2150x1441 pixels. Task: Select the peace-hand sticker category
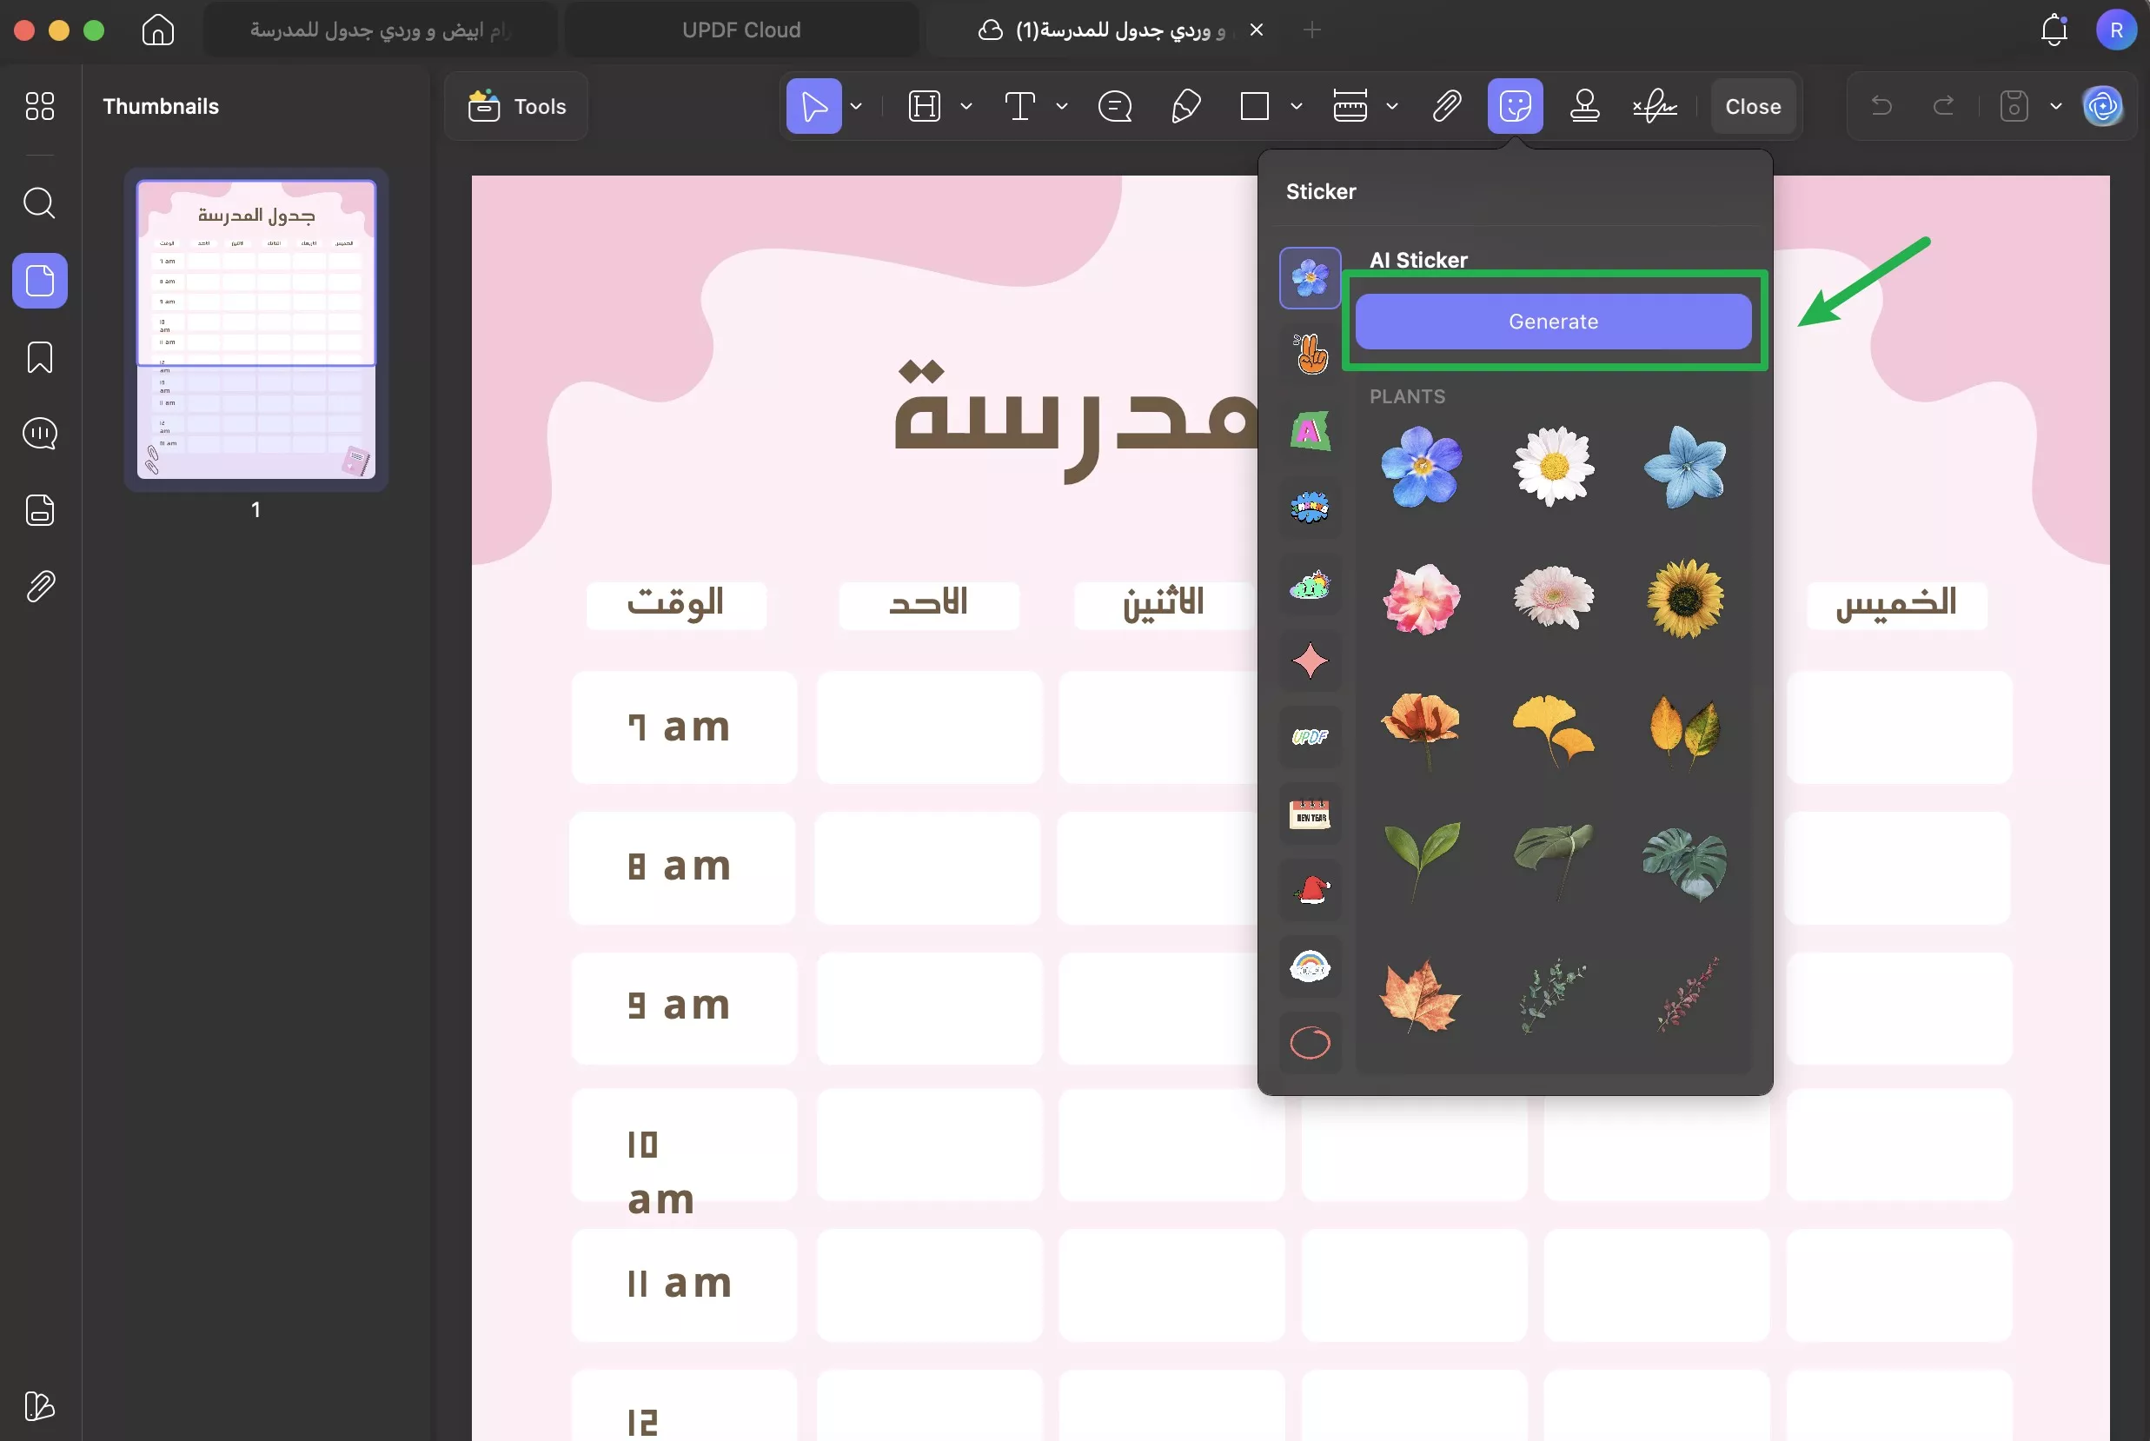click(x=1310, y=354)
